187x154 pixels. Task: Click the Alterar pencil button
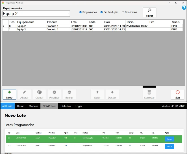tap(25, 94)
